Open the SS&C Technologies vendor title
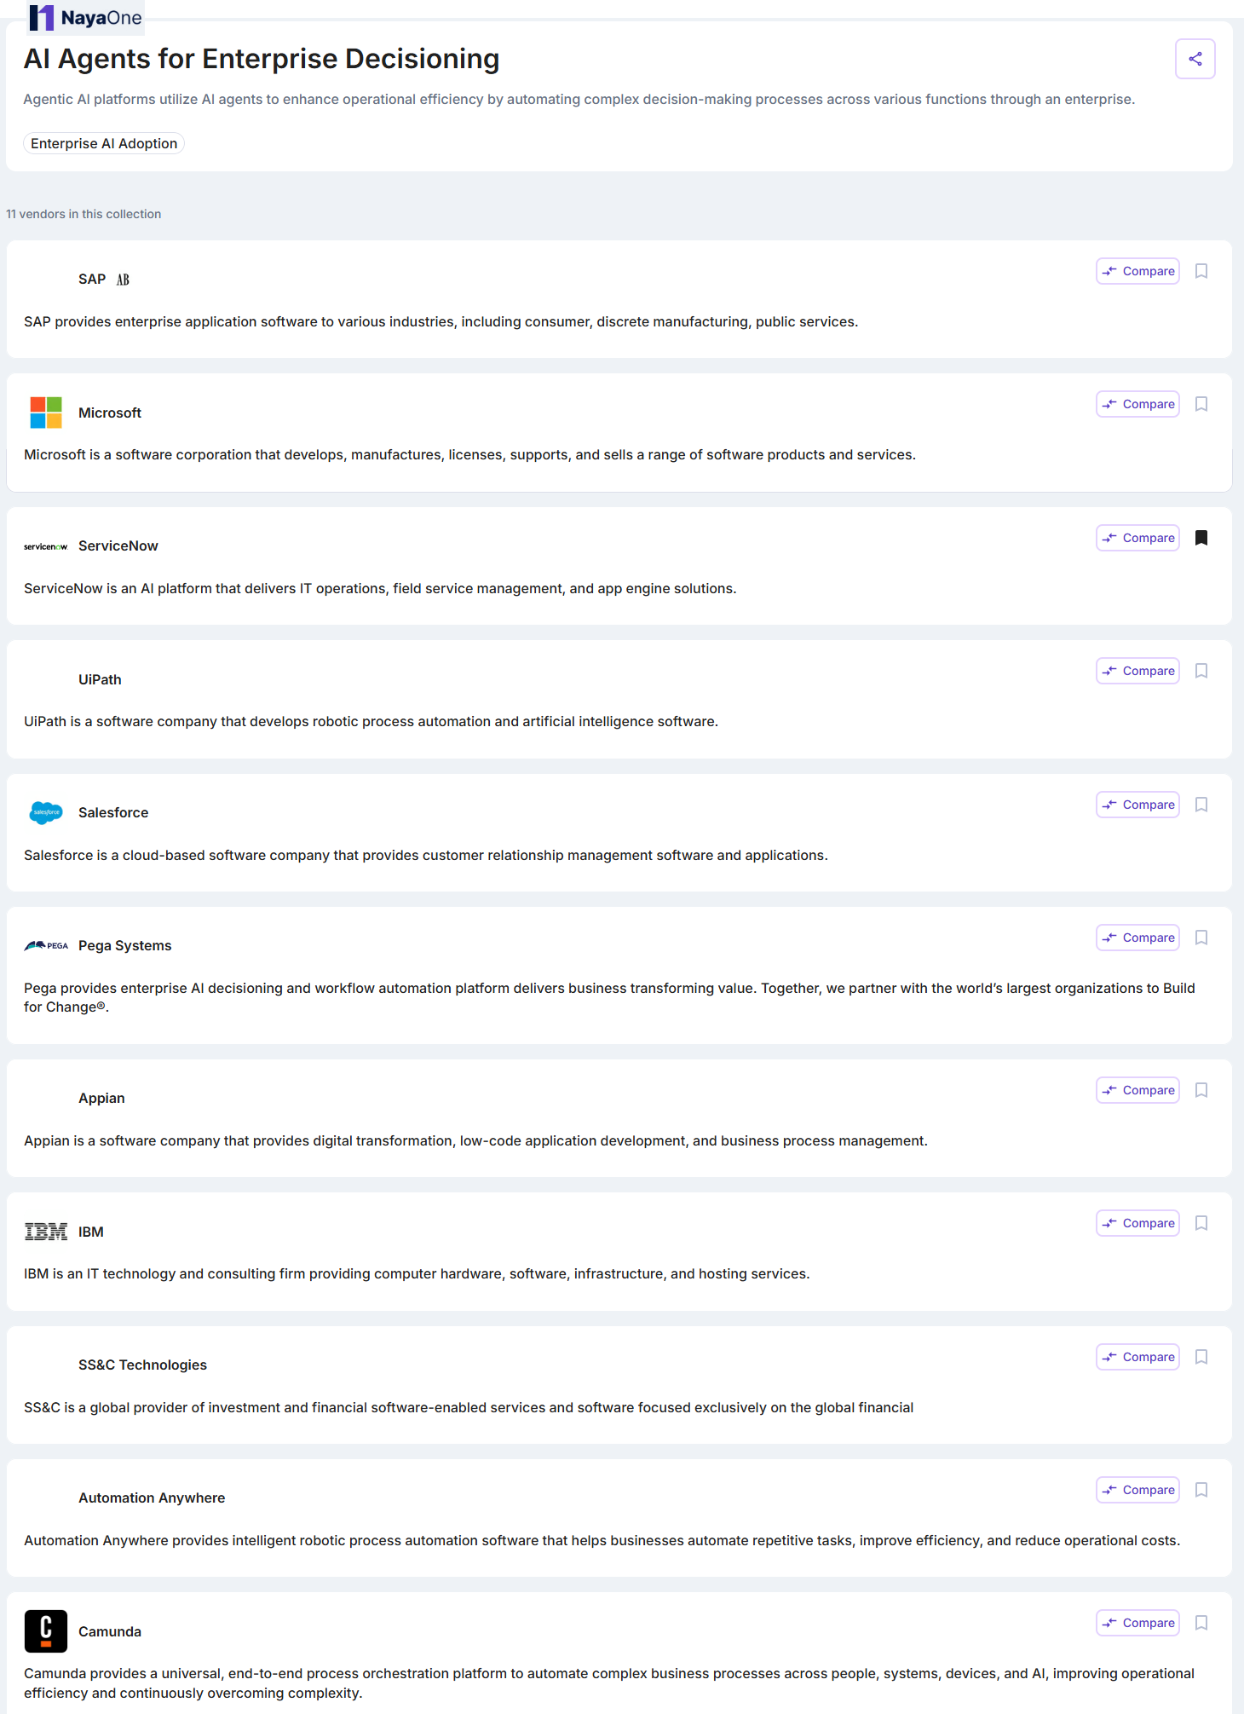The height and width of the screenshot is (1714, 1244). point(142,1365)
